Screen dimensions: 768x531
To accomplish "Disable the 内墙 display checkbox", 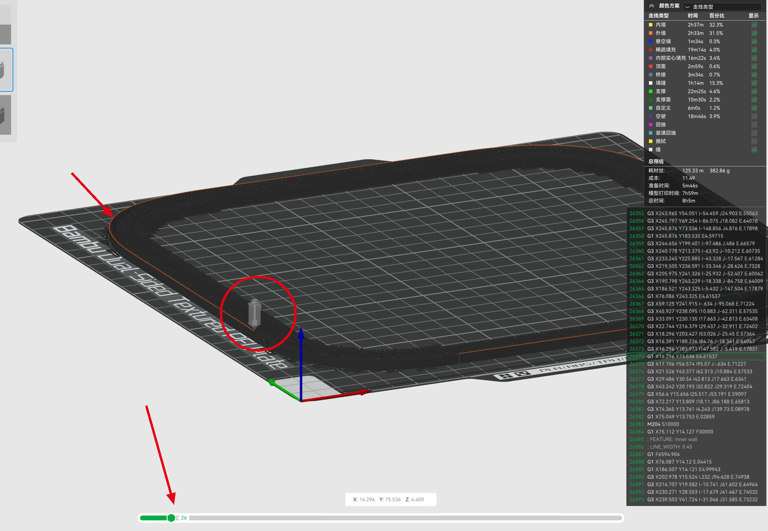I will 754,25.
